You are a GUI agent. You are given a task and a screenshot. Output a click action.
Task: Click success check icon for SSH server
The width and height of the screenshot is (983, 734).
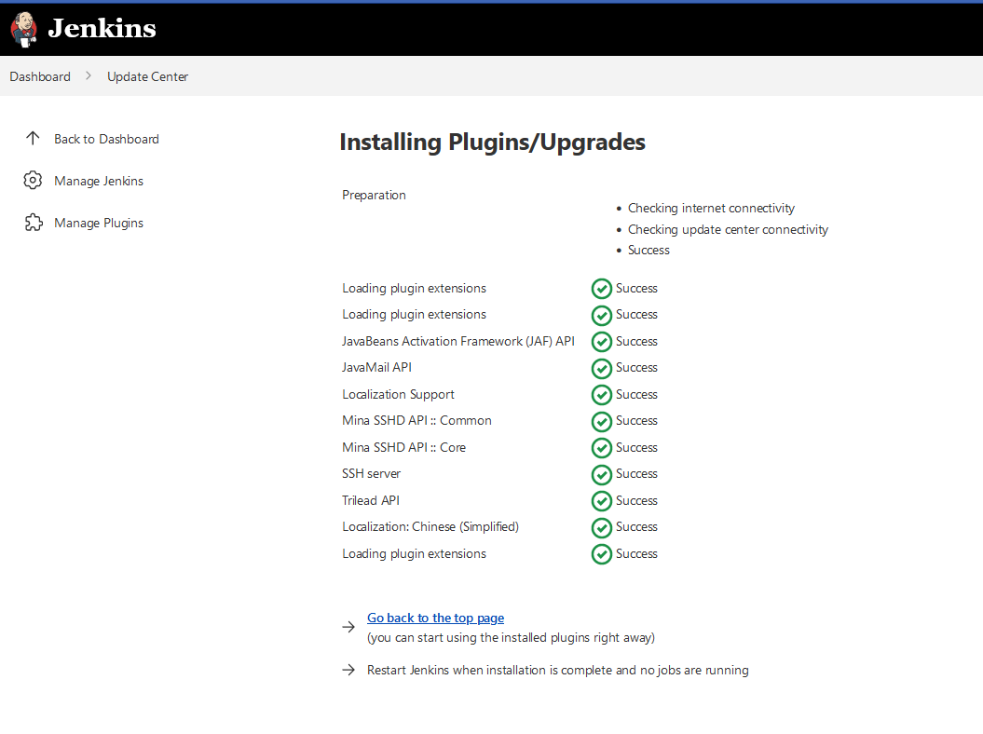pos(602,474)
